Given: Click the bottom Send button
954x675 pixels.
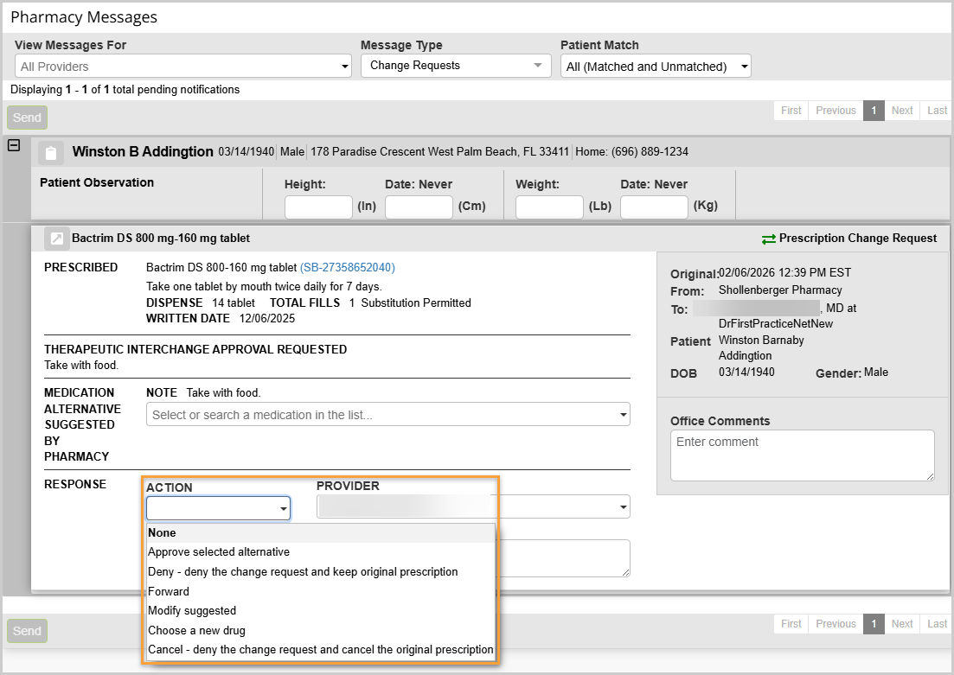Looking at the screenshot, I should click(x=27, y=631).
